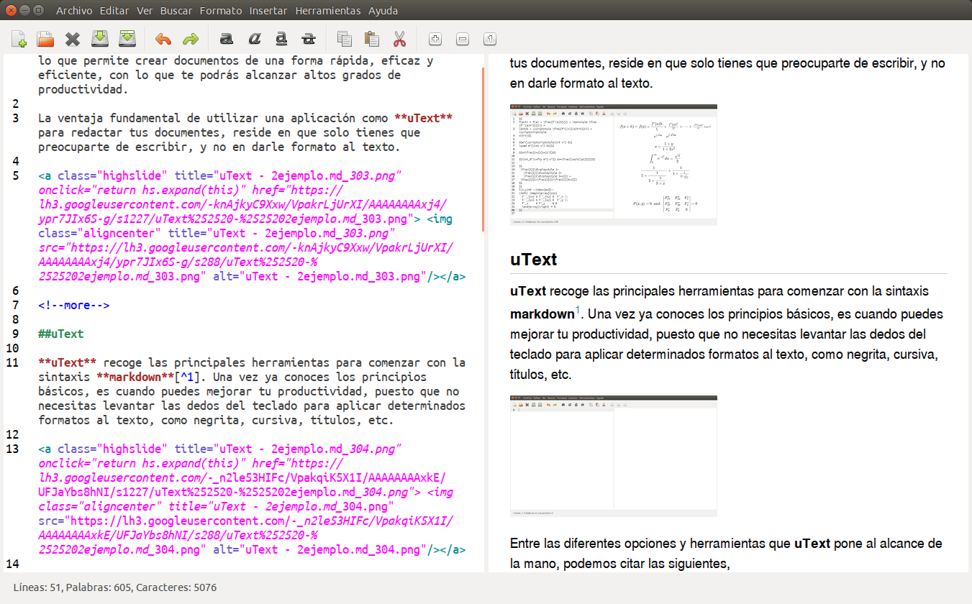This screenshot has height=604, width=972.
Task: Click 'tus documentos, reside' text in the preview
Action: [x=575, y=63]
